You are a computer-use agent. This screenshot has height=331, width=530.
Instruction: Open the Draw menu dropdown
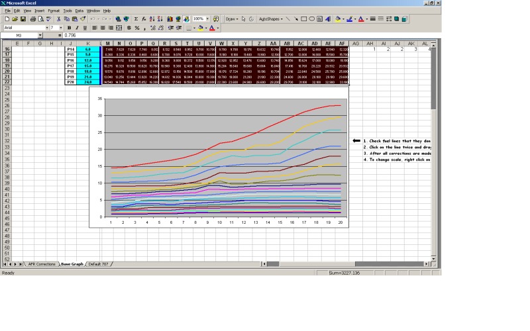[x=232, y=19]
